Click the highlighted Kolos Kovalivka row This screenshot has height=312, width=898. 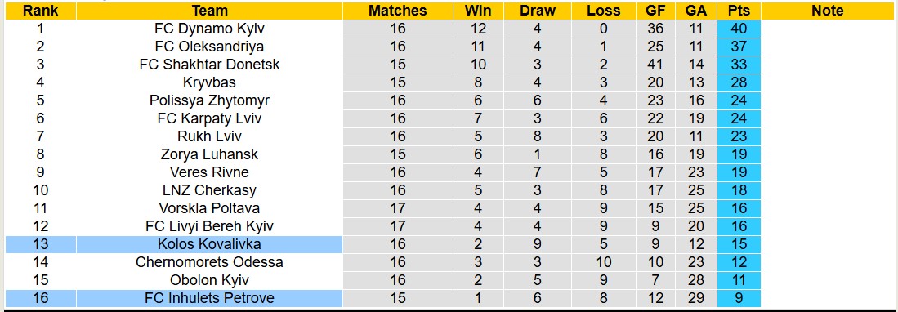point(382,244)
